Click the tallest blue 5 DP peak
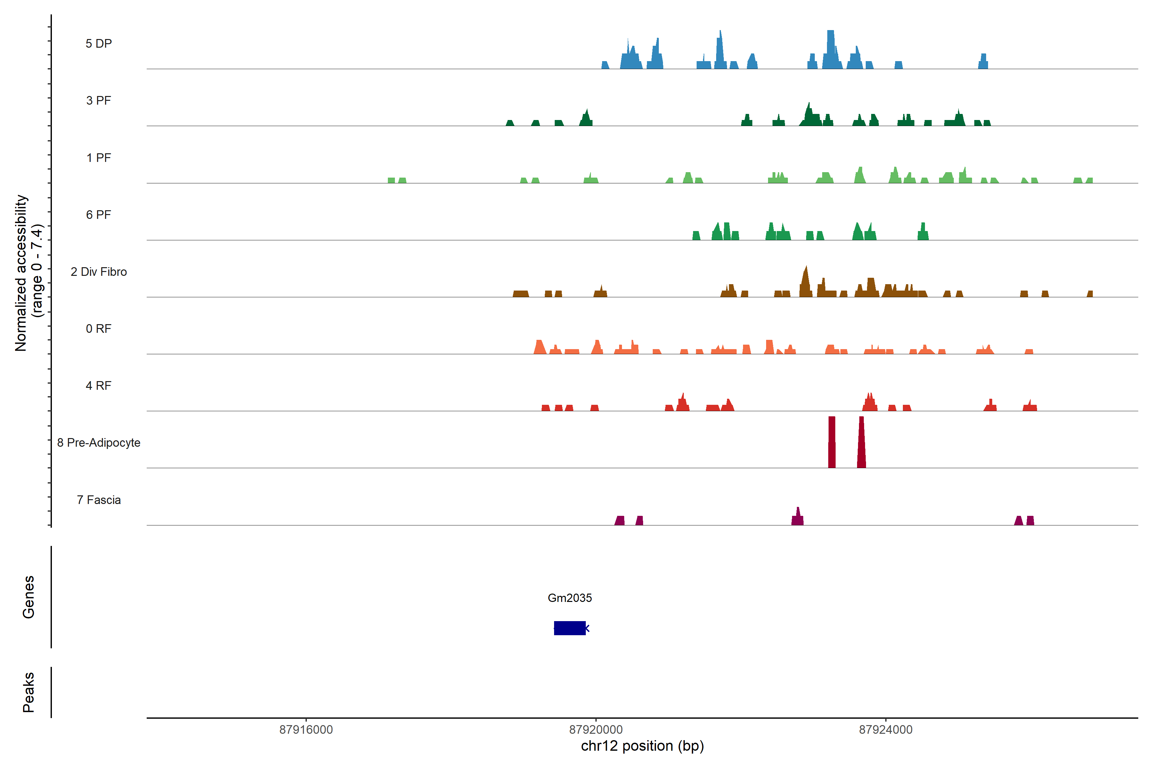This screenshot has height=768, width=1153. pos(830,49)
